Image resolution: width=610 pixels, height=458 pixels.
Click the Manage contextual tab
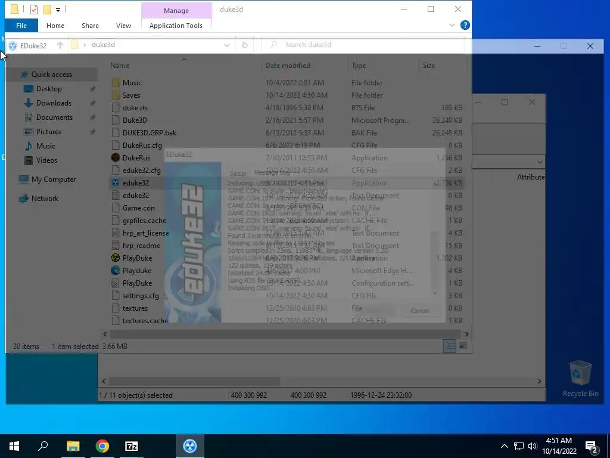(x=176, y=11)
